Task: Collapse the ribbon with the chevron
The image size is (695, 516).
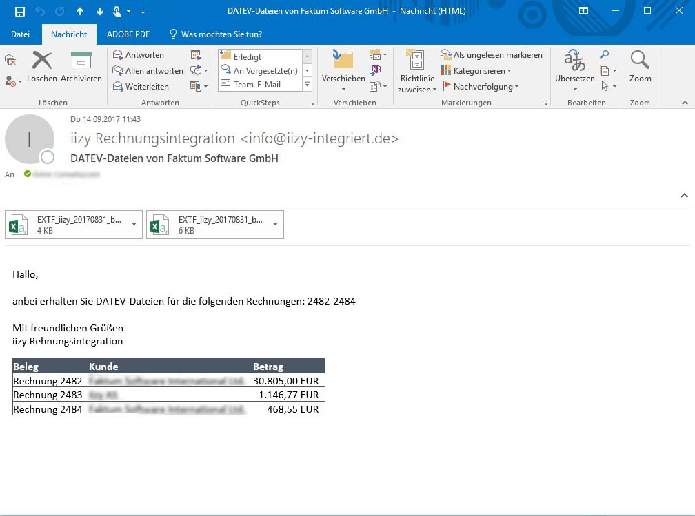Action: click(685, 103)
